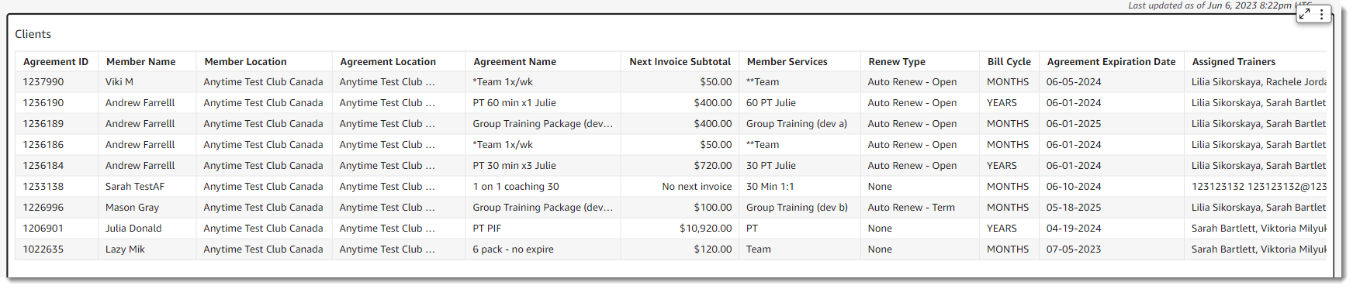Click the Agreement Expiration Date header
Screen dimensions: 1353x289
[x=1111, y=61]
